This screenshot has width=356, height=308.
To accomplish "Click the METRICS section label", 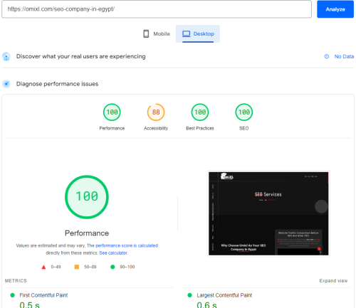I will click(x=16, y=281).
